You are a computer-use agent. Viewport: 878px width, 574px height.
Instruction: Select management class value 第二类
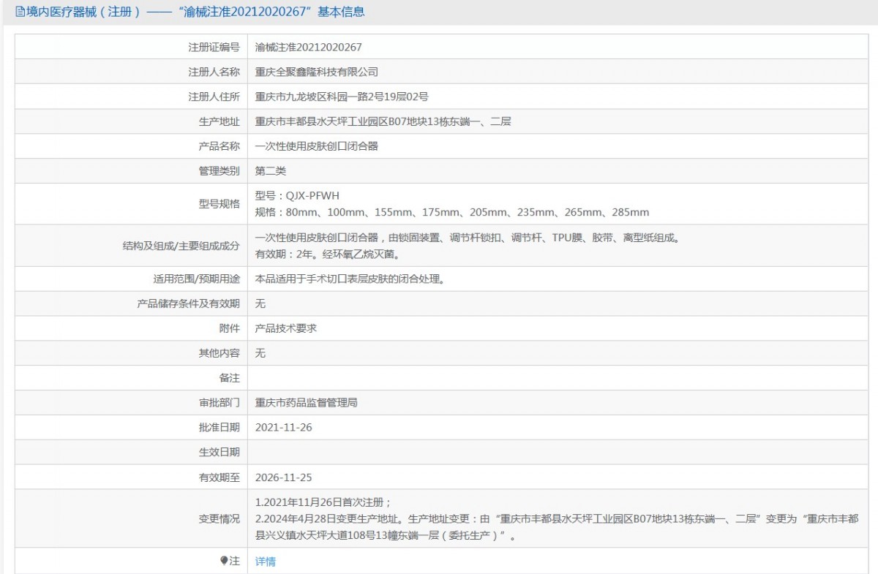point(271,171)
